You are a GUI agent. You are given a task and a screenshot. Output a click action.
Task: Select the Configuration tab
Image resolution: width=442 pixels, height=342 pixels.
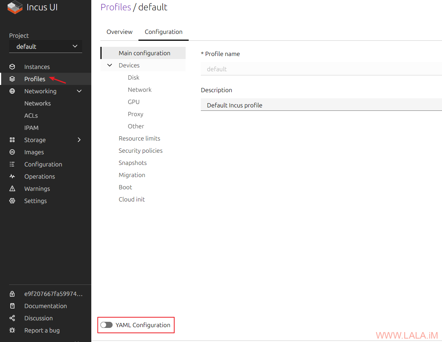[164, 32]
